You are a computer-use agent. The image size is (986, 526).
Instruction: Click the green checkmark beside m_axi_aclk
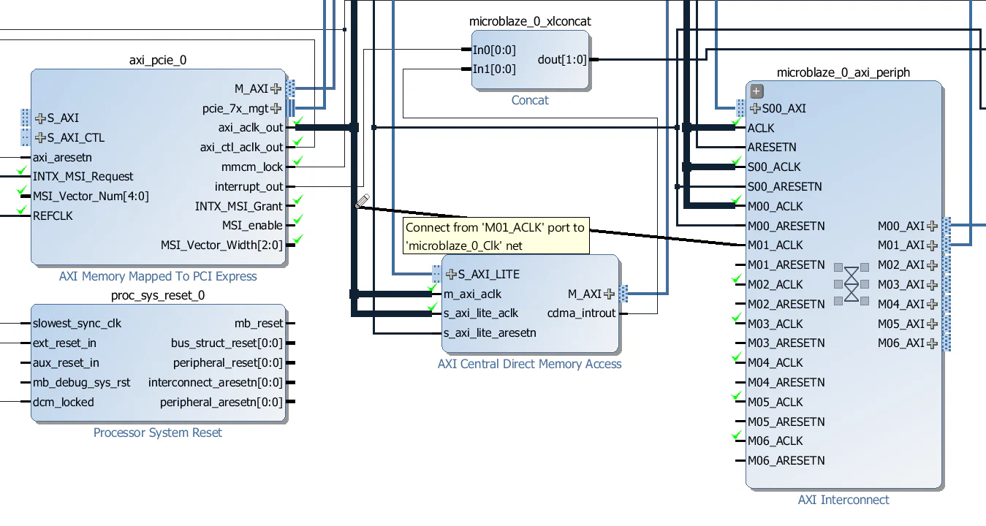point(431,288)
